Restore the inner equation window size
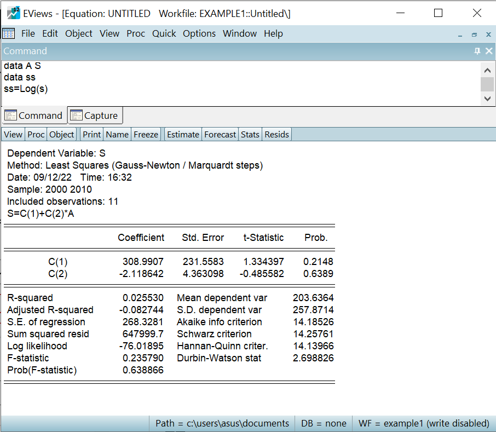Screen dimensions: 496x432 point(474,34)
